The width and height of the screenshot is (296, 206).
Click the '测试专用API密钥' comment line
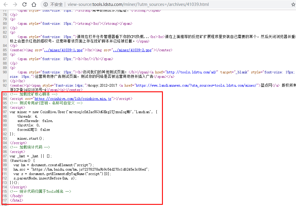pyautogui.click(x=46, y=103)
